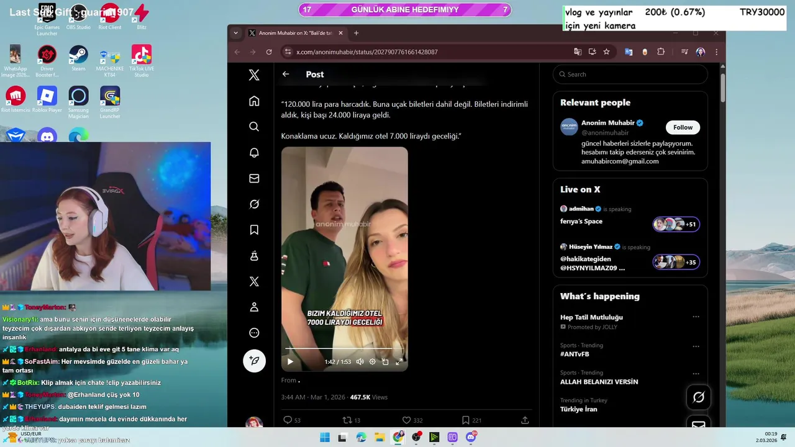Open Explore search in X sidebar

(x=254, y=127)
